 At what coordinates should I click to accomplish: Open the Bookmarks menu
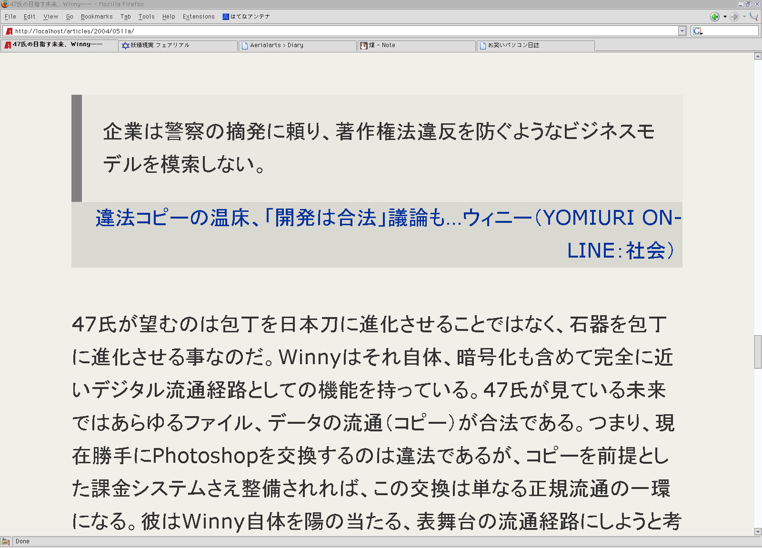tap(97, 17)
